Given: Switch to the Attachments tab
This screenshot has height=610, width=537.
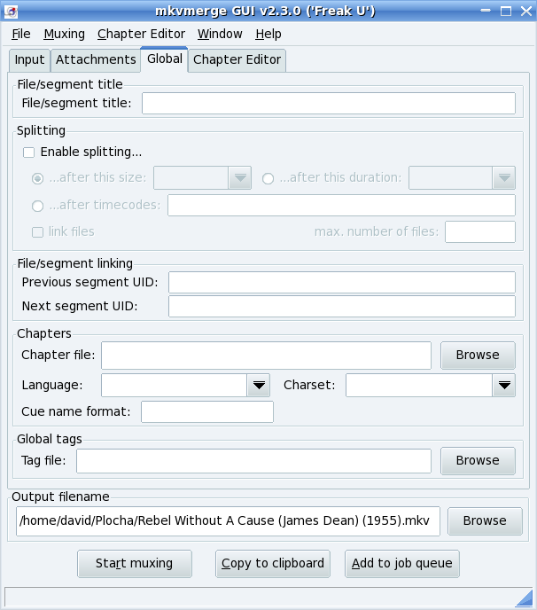Looking at the screenshot, I should point(96,60).
